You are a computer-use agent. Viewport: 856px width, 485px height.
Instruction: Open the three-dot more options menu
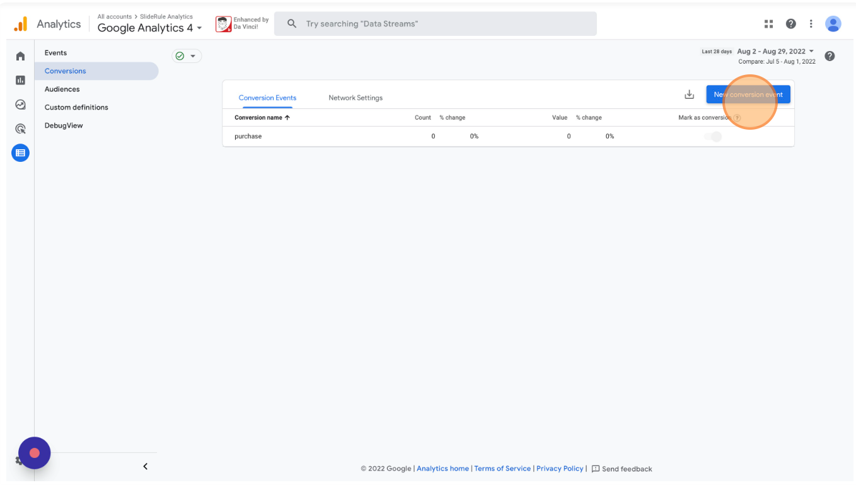click(x=811, y=24)
